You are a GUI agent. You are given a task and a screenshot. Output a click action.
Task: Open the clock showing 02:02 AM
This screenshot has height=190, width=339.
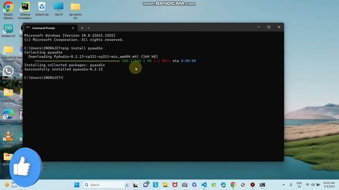point(329,185)
